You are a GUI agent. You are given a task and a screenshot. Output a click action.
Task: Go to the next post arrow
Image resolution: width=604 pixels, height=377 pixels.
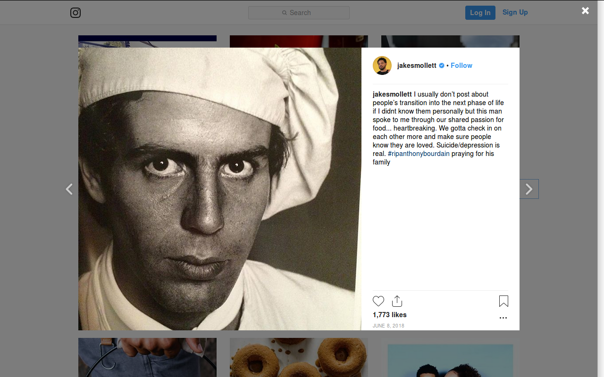click(529, 189)
